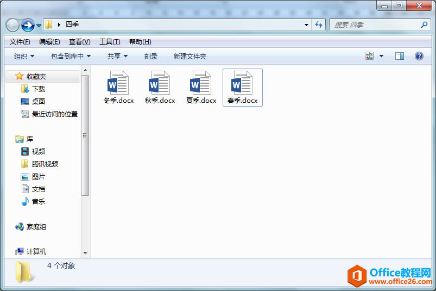Select the 春季.docx Word file icon
Viewport: 436px width, 291px height.
point(242,83)
